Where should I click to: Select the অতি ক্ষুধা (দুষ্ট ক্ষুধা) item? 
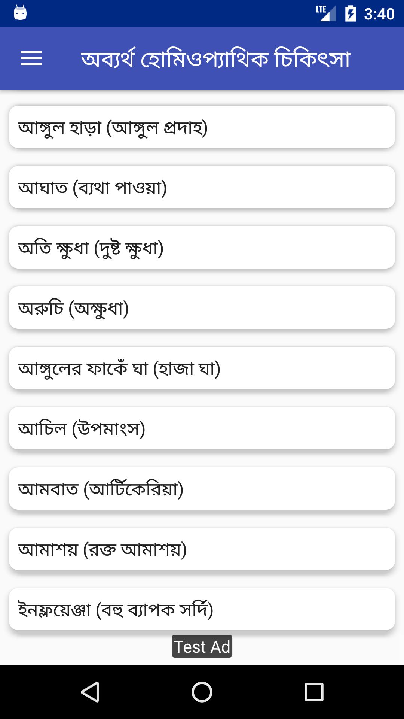[x=202, y=248]
